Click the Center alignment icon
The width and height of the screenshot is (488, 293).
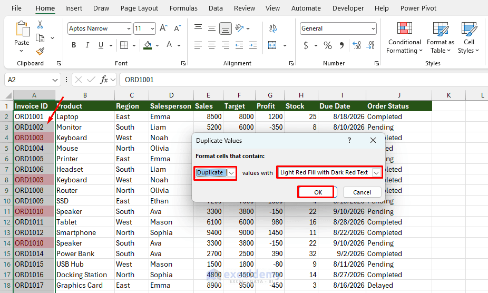212,45
